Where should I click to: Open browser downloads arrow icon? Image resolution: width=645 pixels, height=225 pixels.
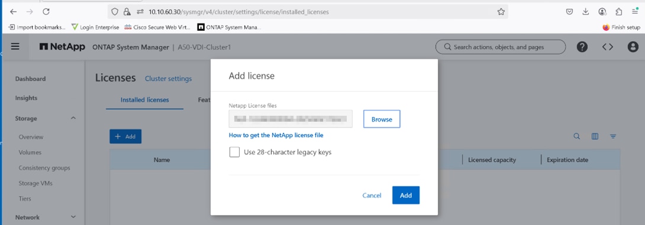coord(586,12)
